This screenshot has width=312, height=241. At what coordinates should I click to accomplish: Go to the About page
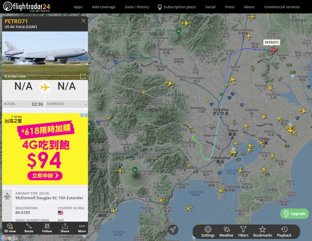click(249, 7)
